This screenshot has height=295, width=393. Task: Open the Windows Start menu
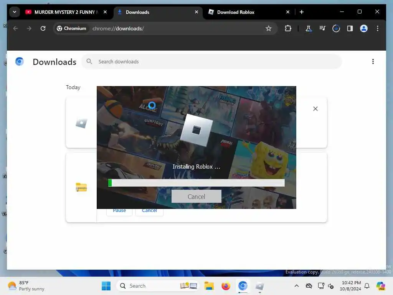106,286
